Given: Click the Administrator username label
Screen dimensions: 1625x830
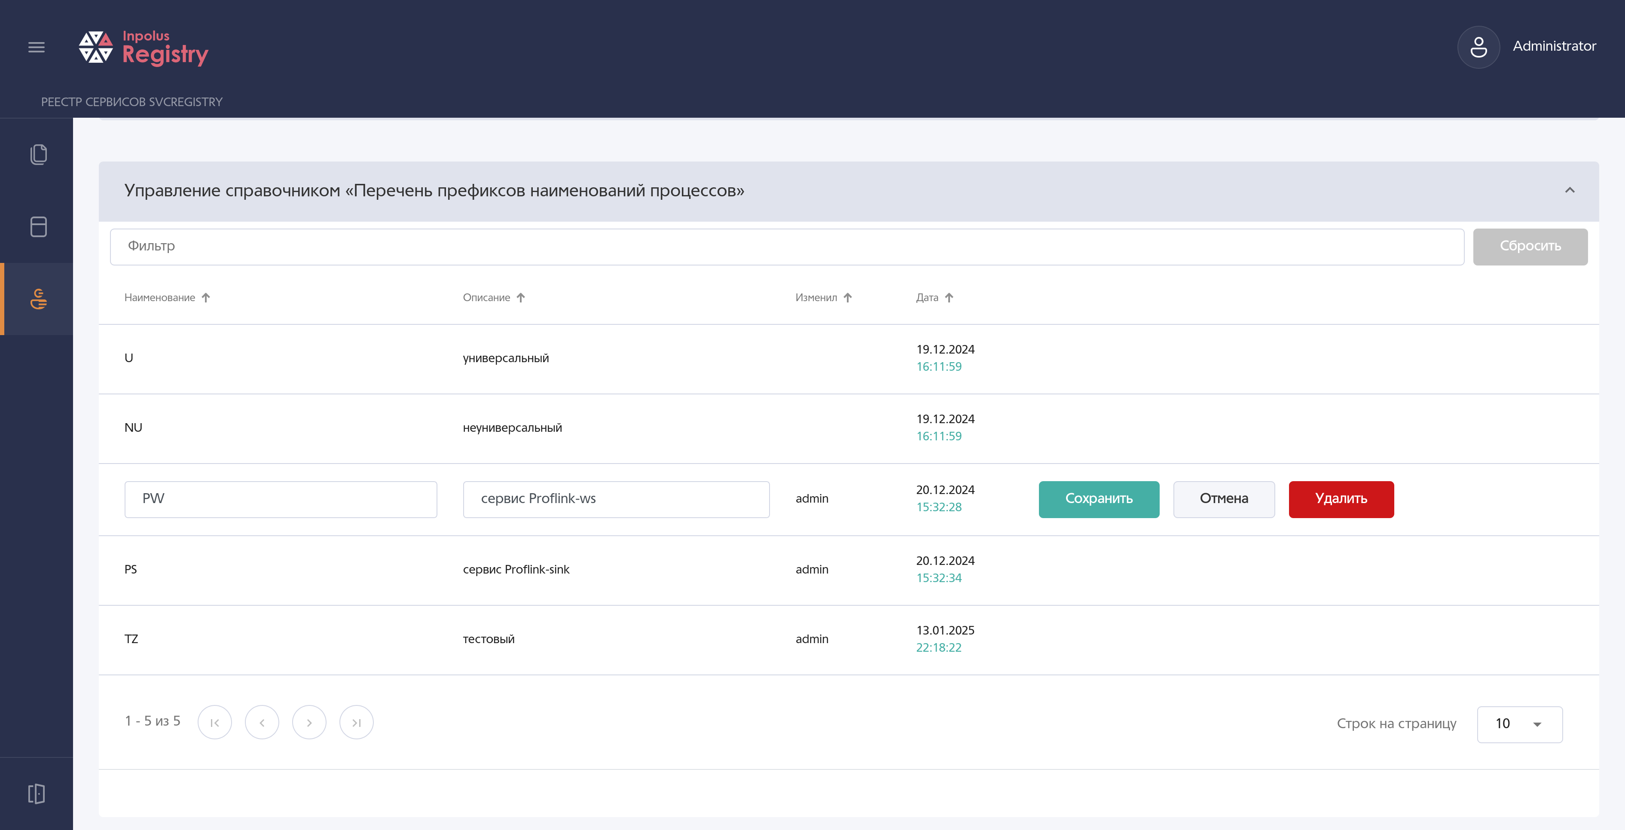Looking at the screenshot, I should pos(1555,46).
